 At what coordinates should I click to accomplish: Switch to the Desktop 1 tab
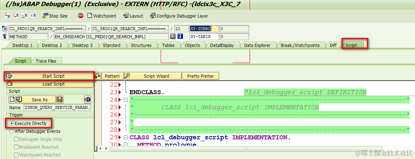point(22,45)
